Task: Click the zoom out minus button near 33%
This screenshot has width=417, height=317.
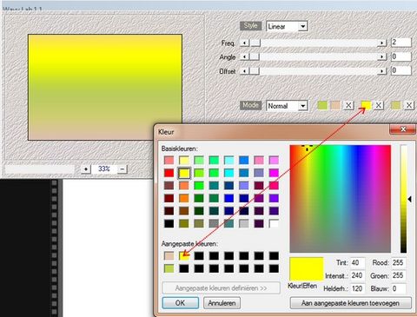Action: coord(122,168)
